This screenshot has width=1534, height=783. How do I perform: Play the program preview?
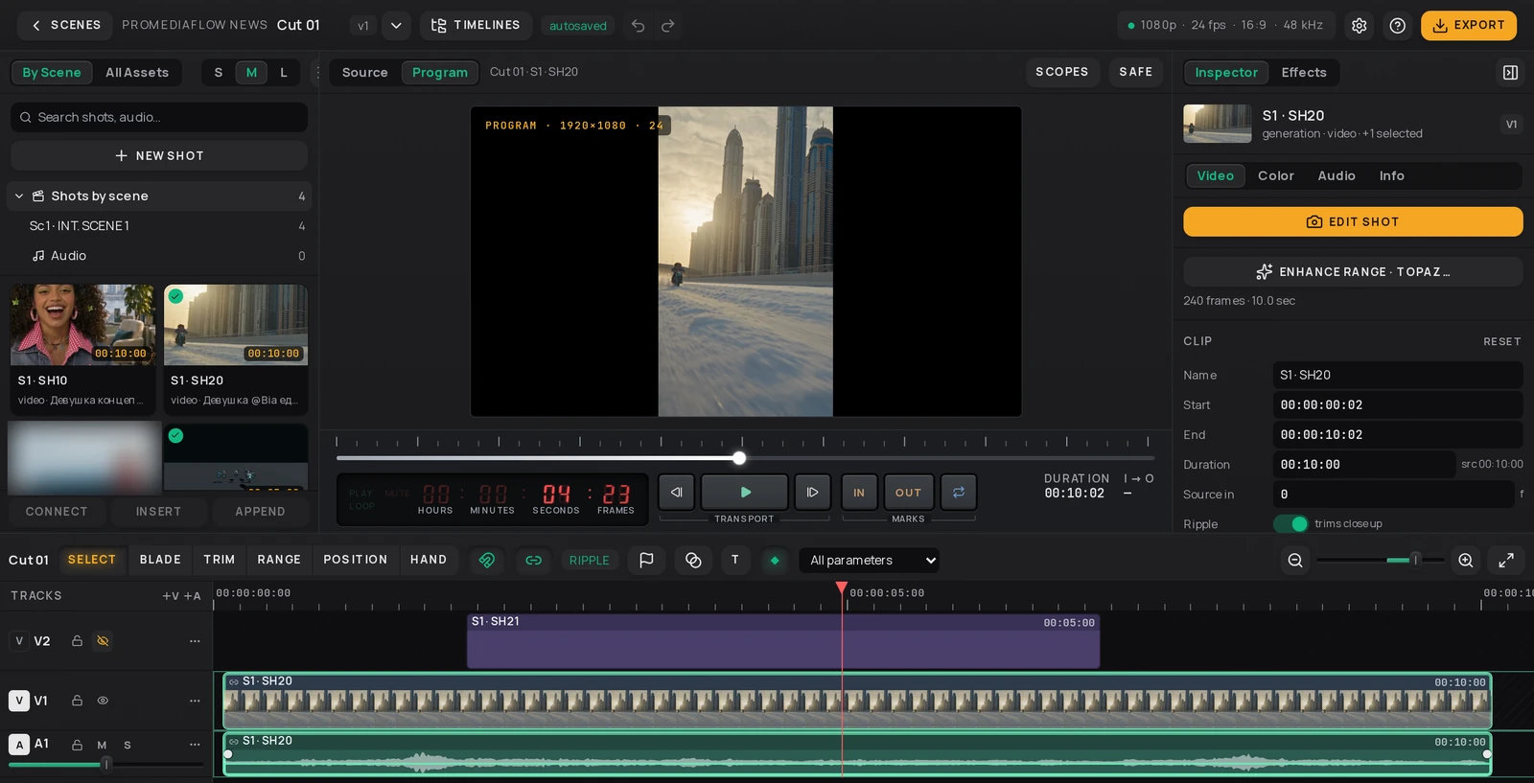tap(745, 493)
